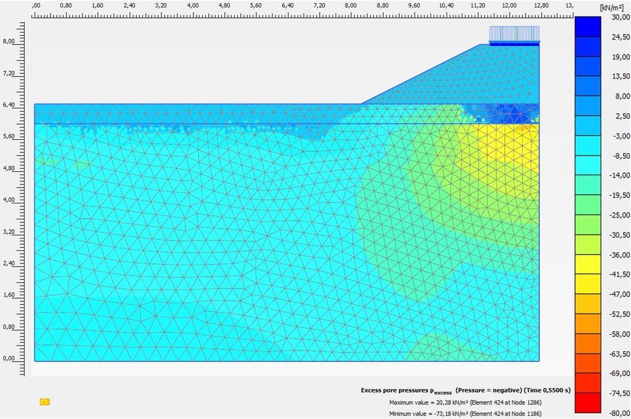Image resolution: width=631 pixels, height=419 pixels.
Task: Click the -3,00 legend value
Action: click(621, 136)
